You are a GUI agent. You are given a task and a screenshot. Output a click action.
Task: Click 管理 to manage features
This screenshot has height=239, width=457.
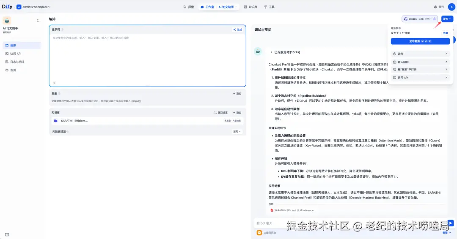446,233
